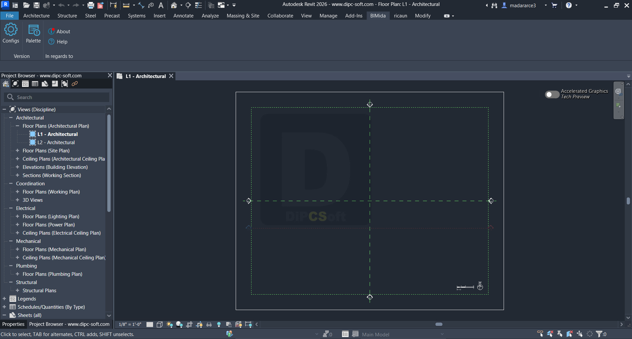
Task: Open the Massing & Site ribbon tab
Action: [x=243, y=16]
